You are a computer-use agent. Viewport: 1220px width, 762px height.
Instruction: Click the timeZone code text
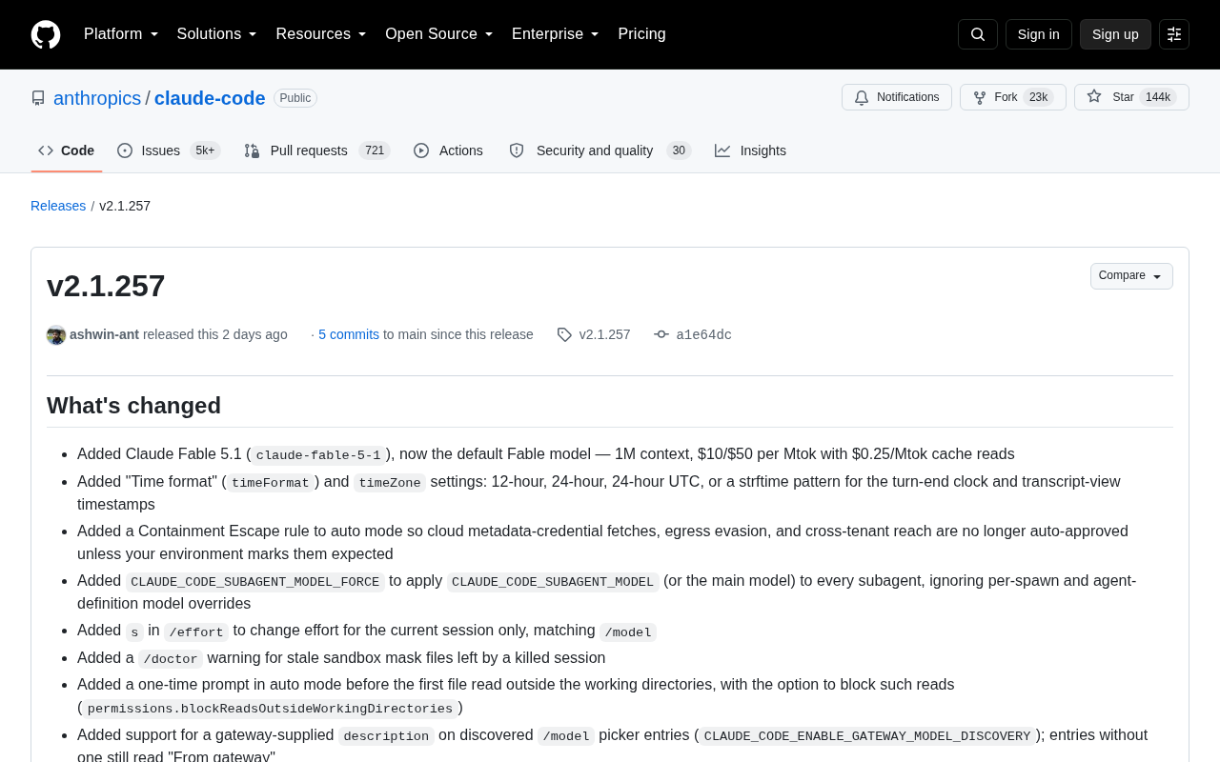click(x=390, y=483)
